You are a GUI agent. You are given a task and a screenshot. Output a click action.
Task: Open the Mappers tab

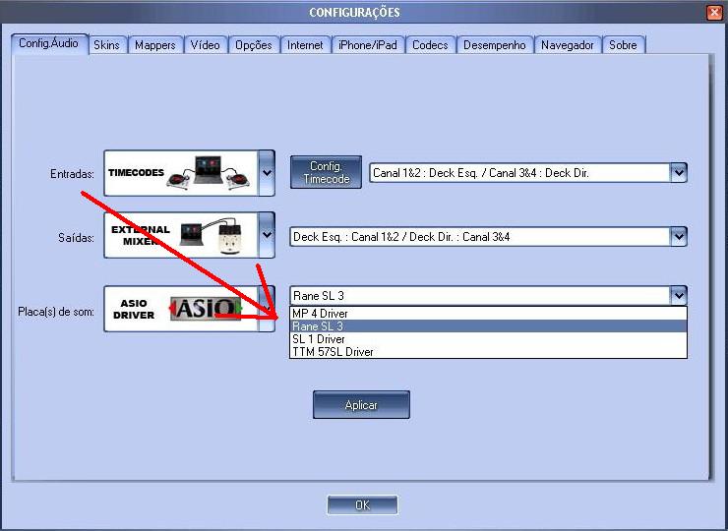(x=155, y=45)
